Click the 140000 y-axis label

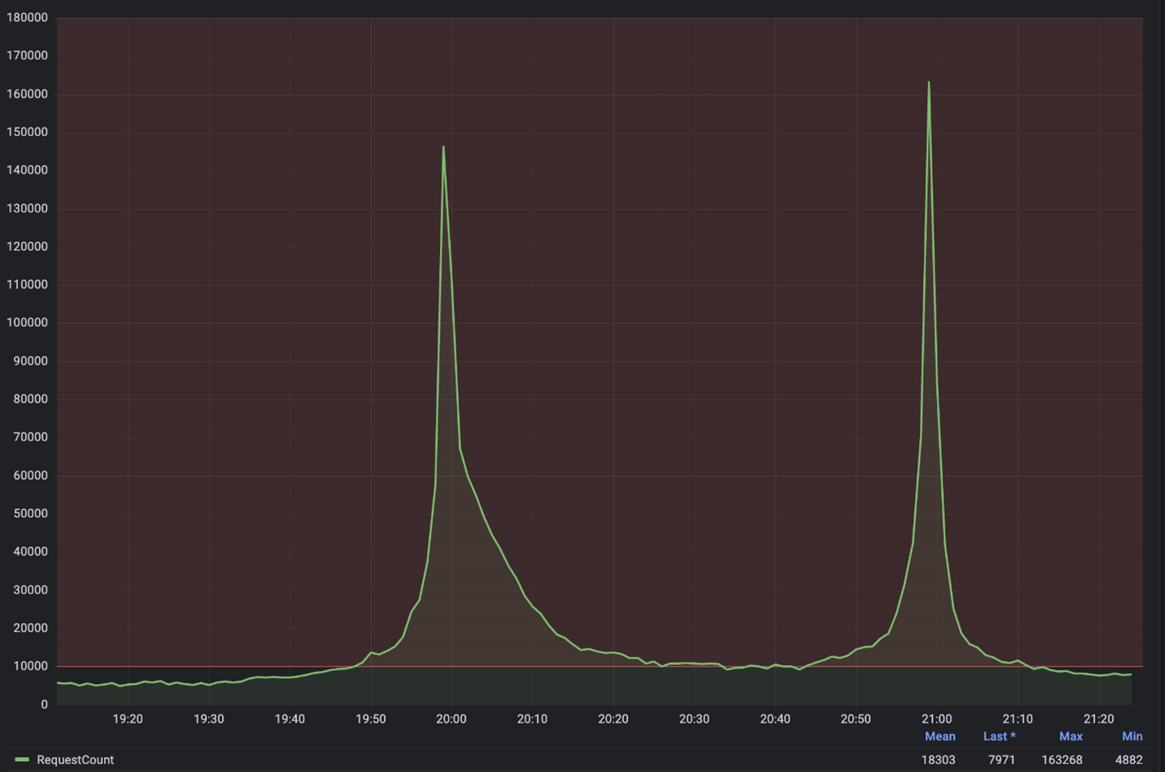pos(27,170)
